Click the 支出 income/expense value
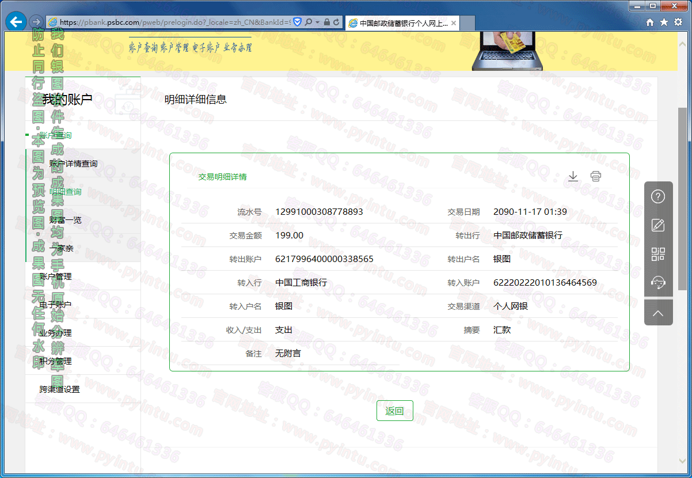Viewport: 692px width, 478px height. tap(284, 329)
